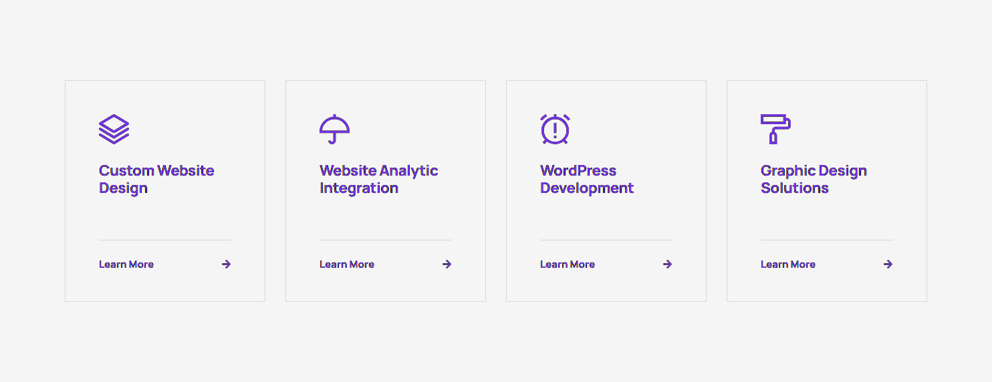Click Learn More under Custom Website Design

[126, 264]
